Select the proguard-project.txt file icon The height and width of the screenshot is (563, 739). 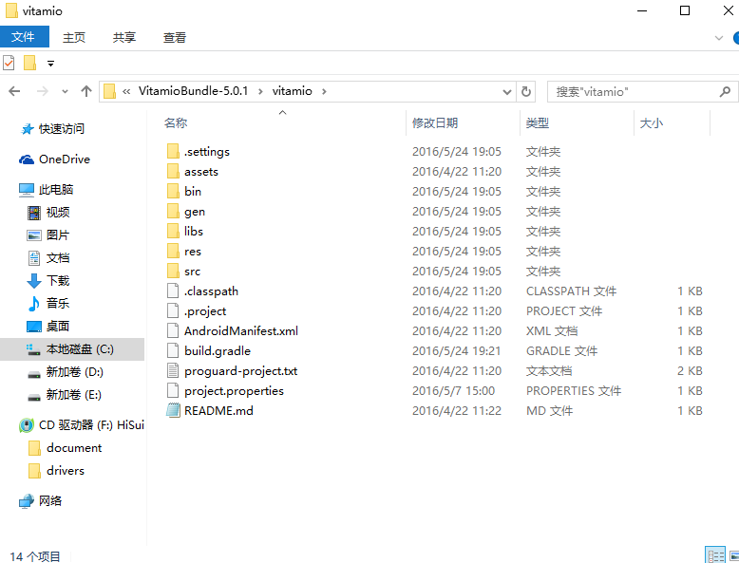tap(173, 371)
